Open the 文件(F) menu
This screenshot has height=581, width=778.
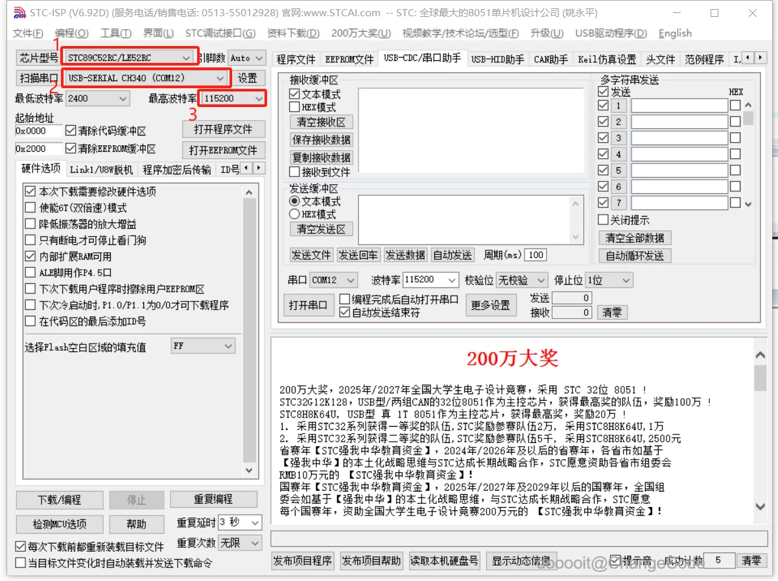(27, 33)
